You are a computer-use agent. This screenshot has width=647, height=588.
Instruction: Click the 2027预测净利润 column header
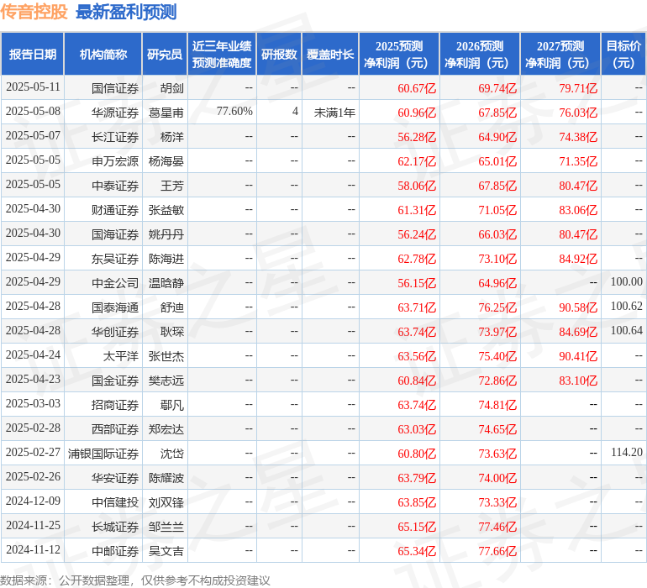pos(560,54)
